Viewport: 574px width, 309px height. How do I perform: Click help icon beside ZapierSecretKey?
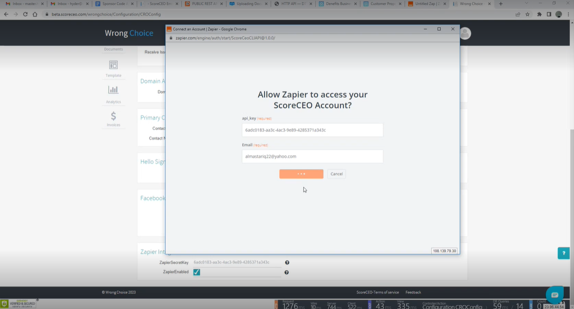tap(287, 262)
